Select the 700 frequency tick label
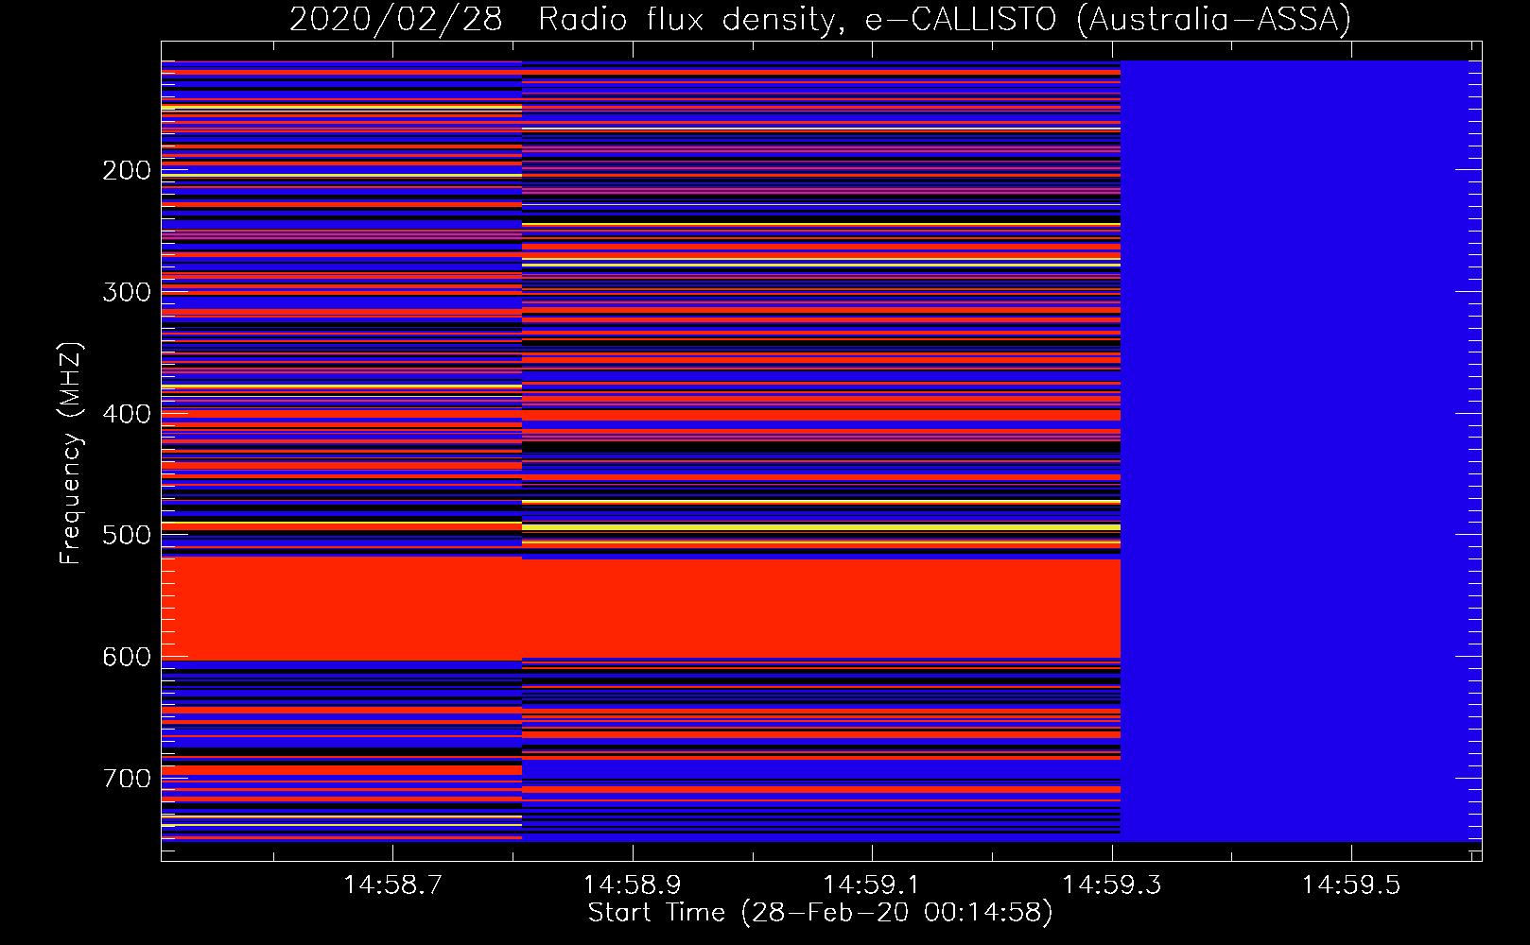 tap(127, 779)
